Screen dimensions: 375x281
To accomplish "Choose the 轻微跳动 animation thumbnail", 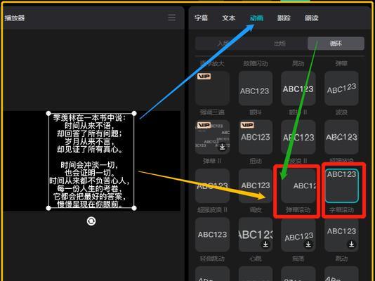I will 212,235.
